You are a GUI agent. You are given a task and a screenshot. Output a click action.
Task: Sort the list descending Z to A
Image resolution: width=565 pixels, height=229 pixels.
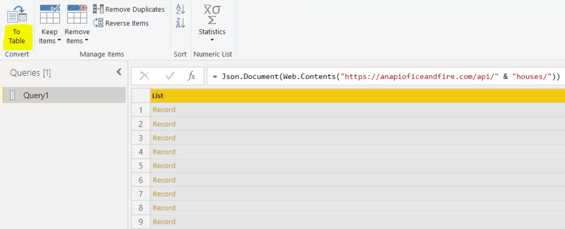pyautogui.click(x=180, y=23)
